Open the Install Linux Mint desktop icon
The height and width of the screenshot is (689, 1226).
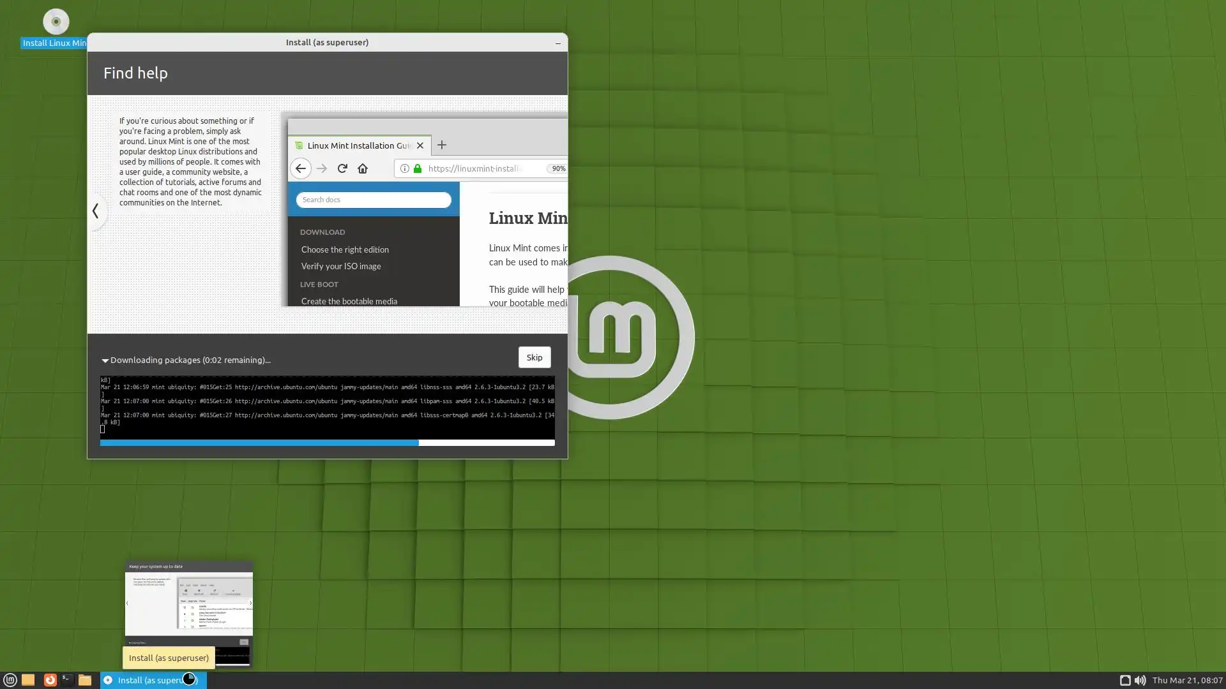coord(56,22)
